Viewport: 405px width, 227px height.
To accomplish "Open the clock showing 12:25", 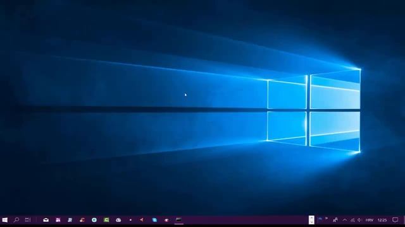I will [382, 220].
